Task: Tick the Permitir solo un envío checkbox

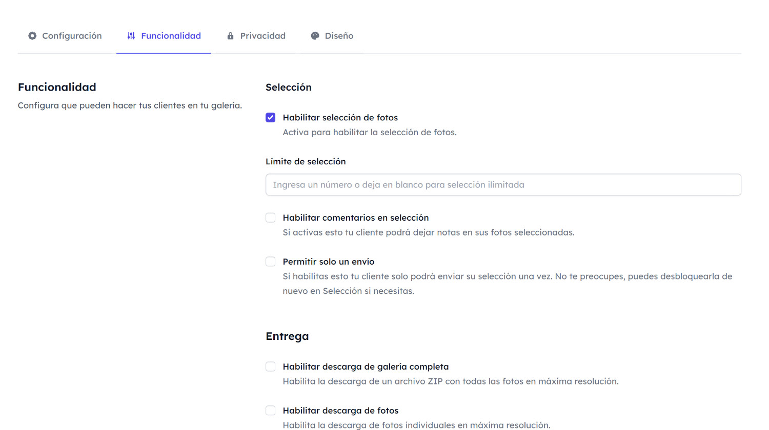Action: [x=271, y=262]
